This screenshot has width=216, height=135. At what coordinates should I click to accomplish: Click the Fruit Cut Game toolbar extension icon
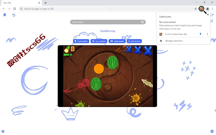tap(201, 9)
